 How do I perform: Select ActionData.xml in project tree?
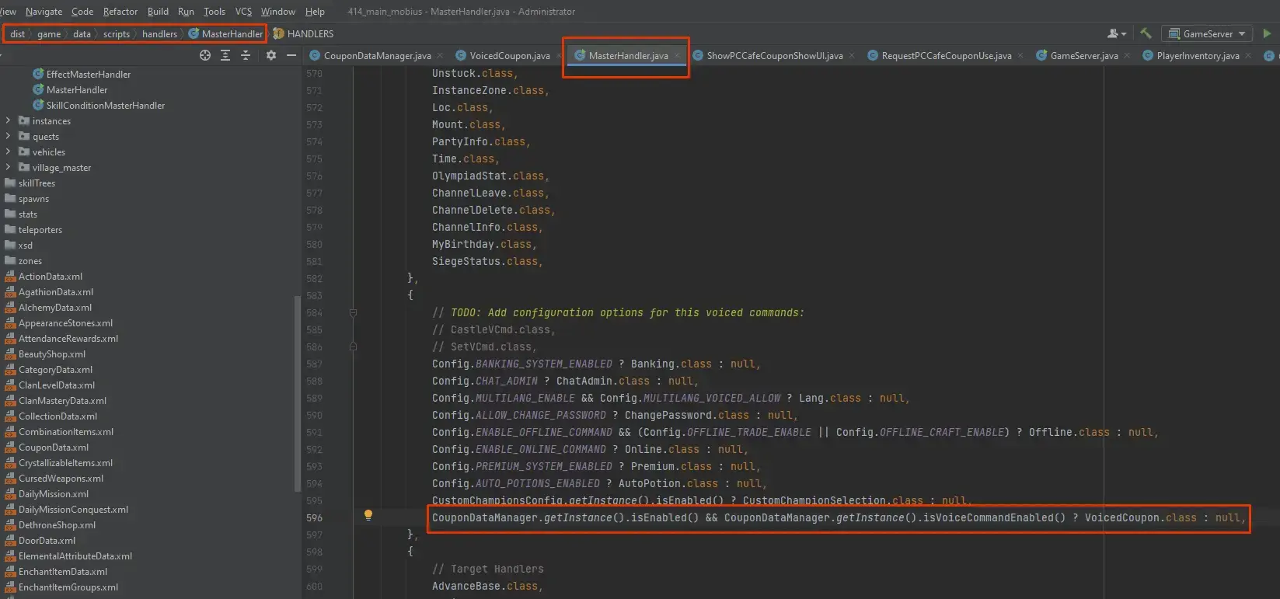50,276
